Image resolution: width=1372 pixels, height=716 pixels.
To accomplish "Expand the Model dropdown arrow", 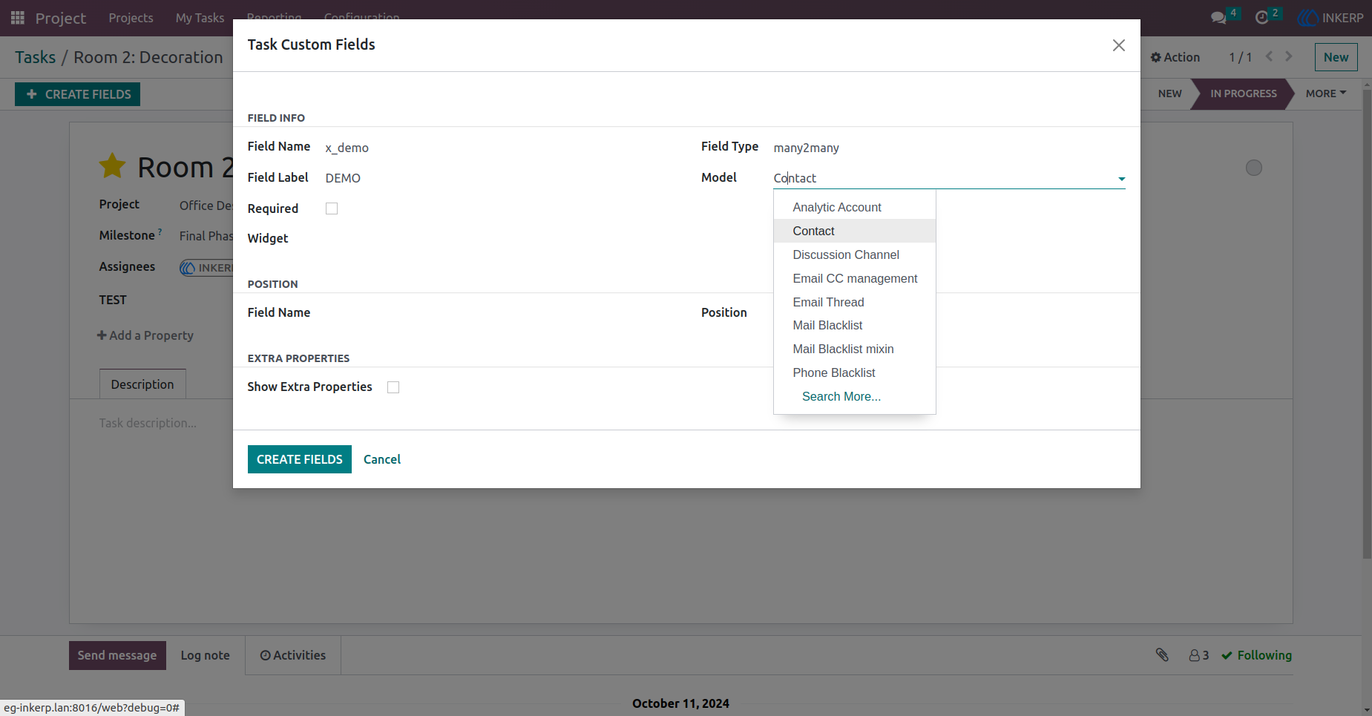I will pos(1121,179).
